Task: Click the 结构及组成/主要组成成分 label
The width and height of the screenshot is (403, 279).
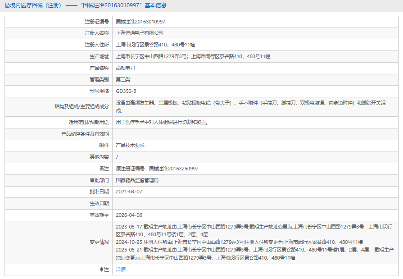Action: coord(82,106)
